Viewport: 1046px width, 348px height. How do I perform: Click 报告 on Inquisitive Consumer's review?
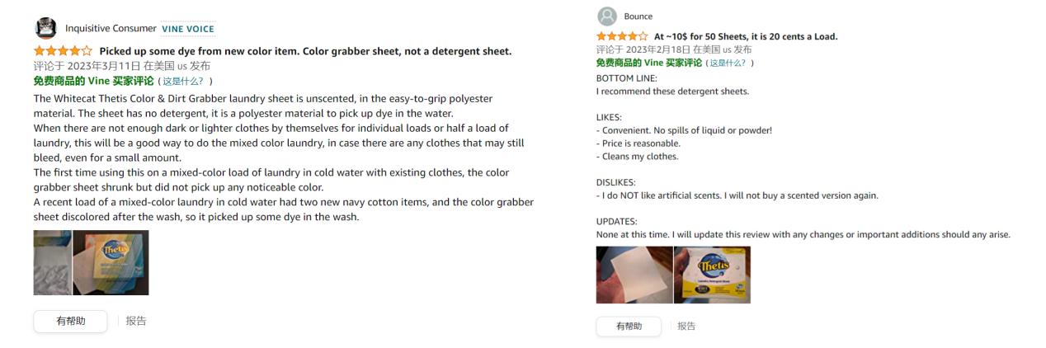(136, 321)
